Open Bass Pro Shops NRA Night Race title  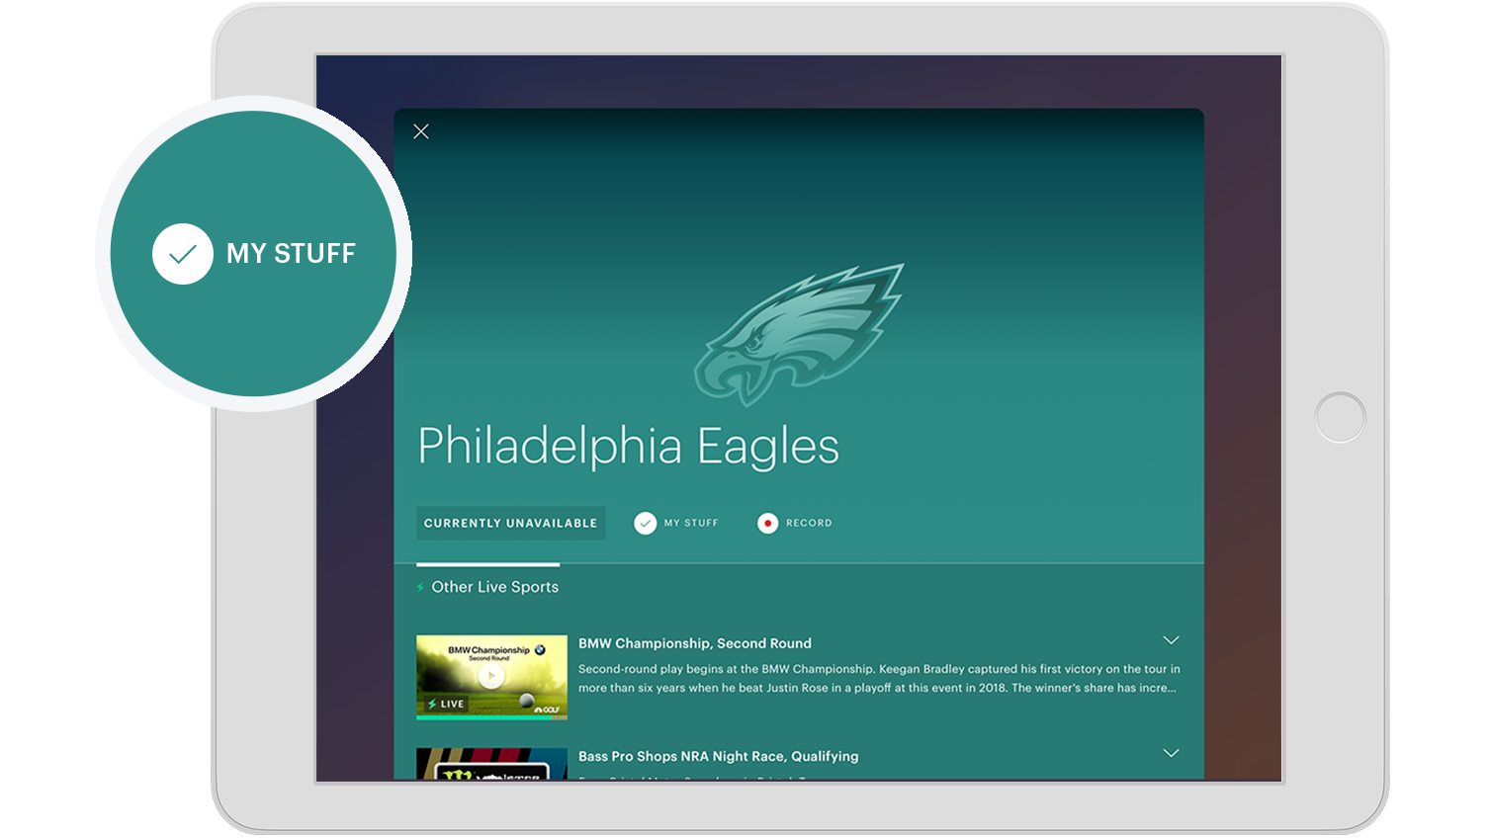click(718, 756)
